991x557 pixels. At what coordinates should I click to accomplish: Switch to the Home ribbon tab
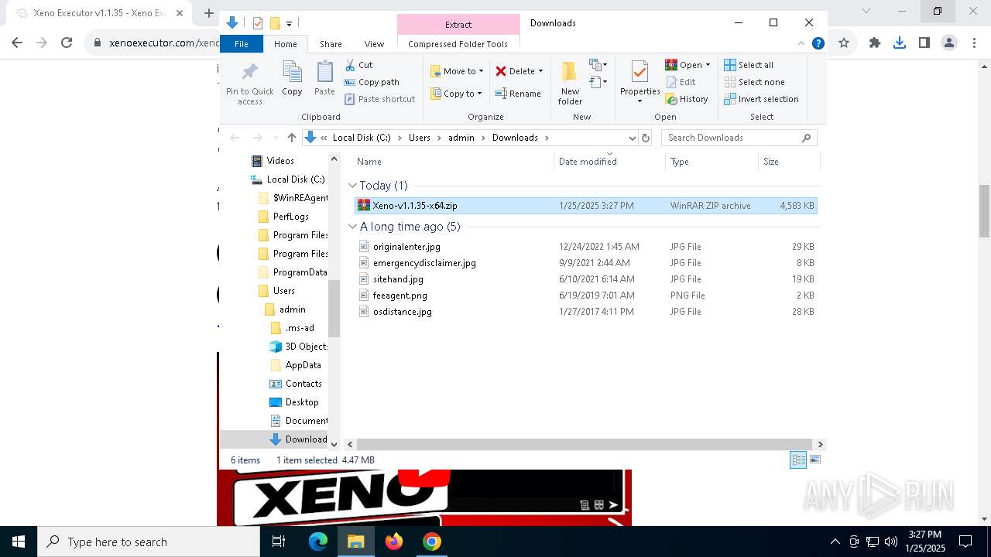pyautogui.click(x=285, y=44)
